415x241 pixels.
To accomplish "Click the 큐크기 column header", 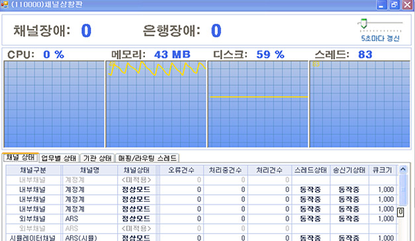I will point(383,170).
